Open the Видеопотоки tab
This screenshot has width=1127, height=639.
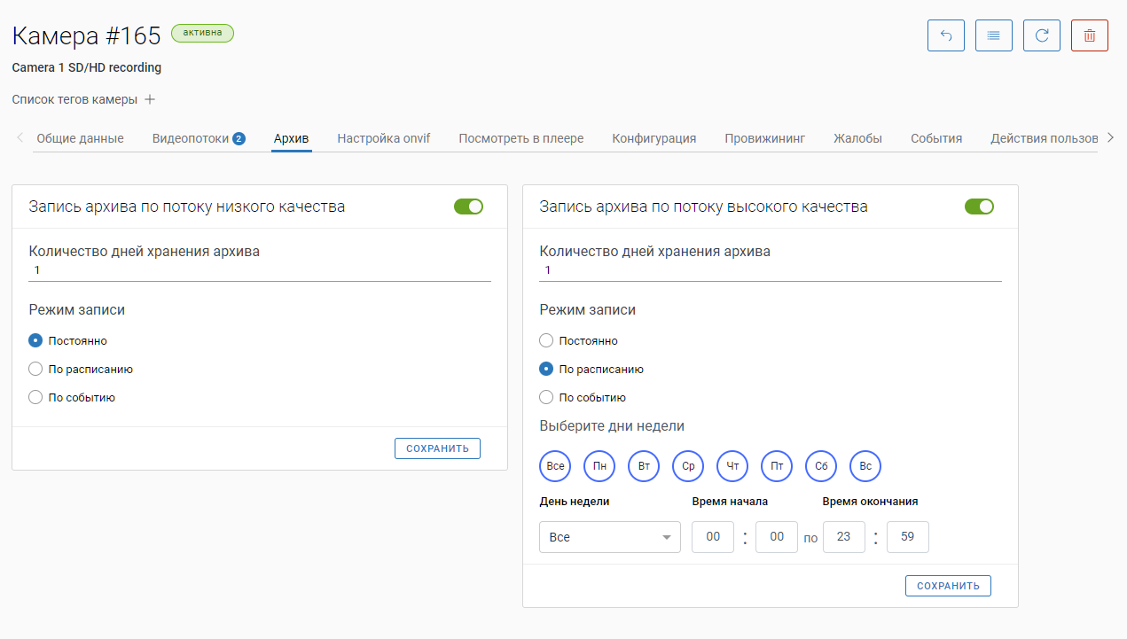point(198,138)
